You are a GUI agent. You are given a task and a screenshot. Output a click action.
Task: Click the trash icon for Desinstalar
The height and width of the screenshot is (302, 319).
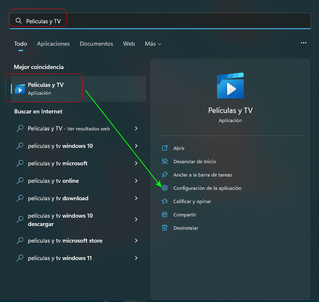(x=165, y=228)
